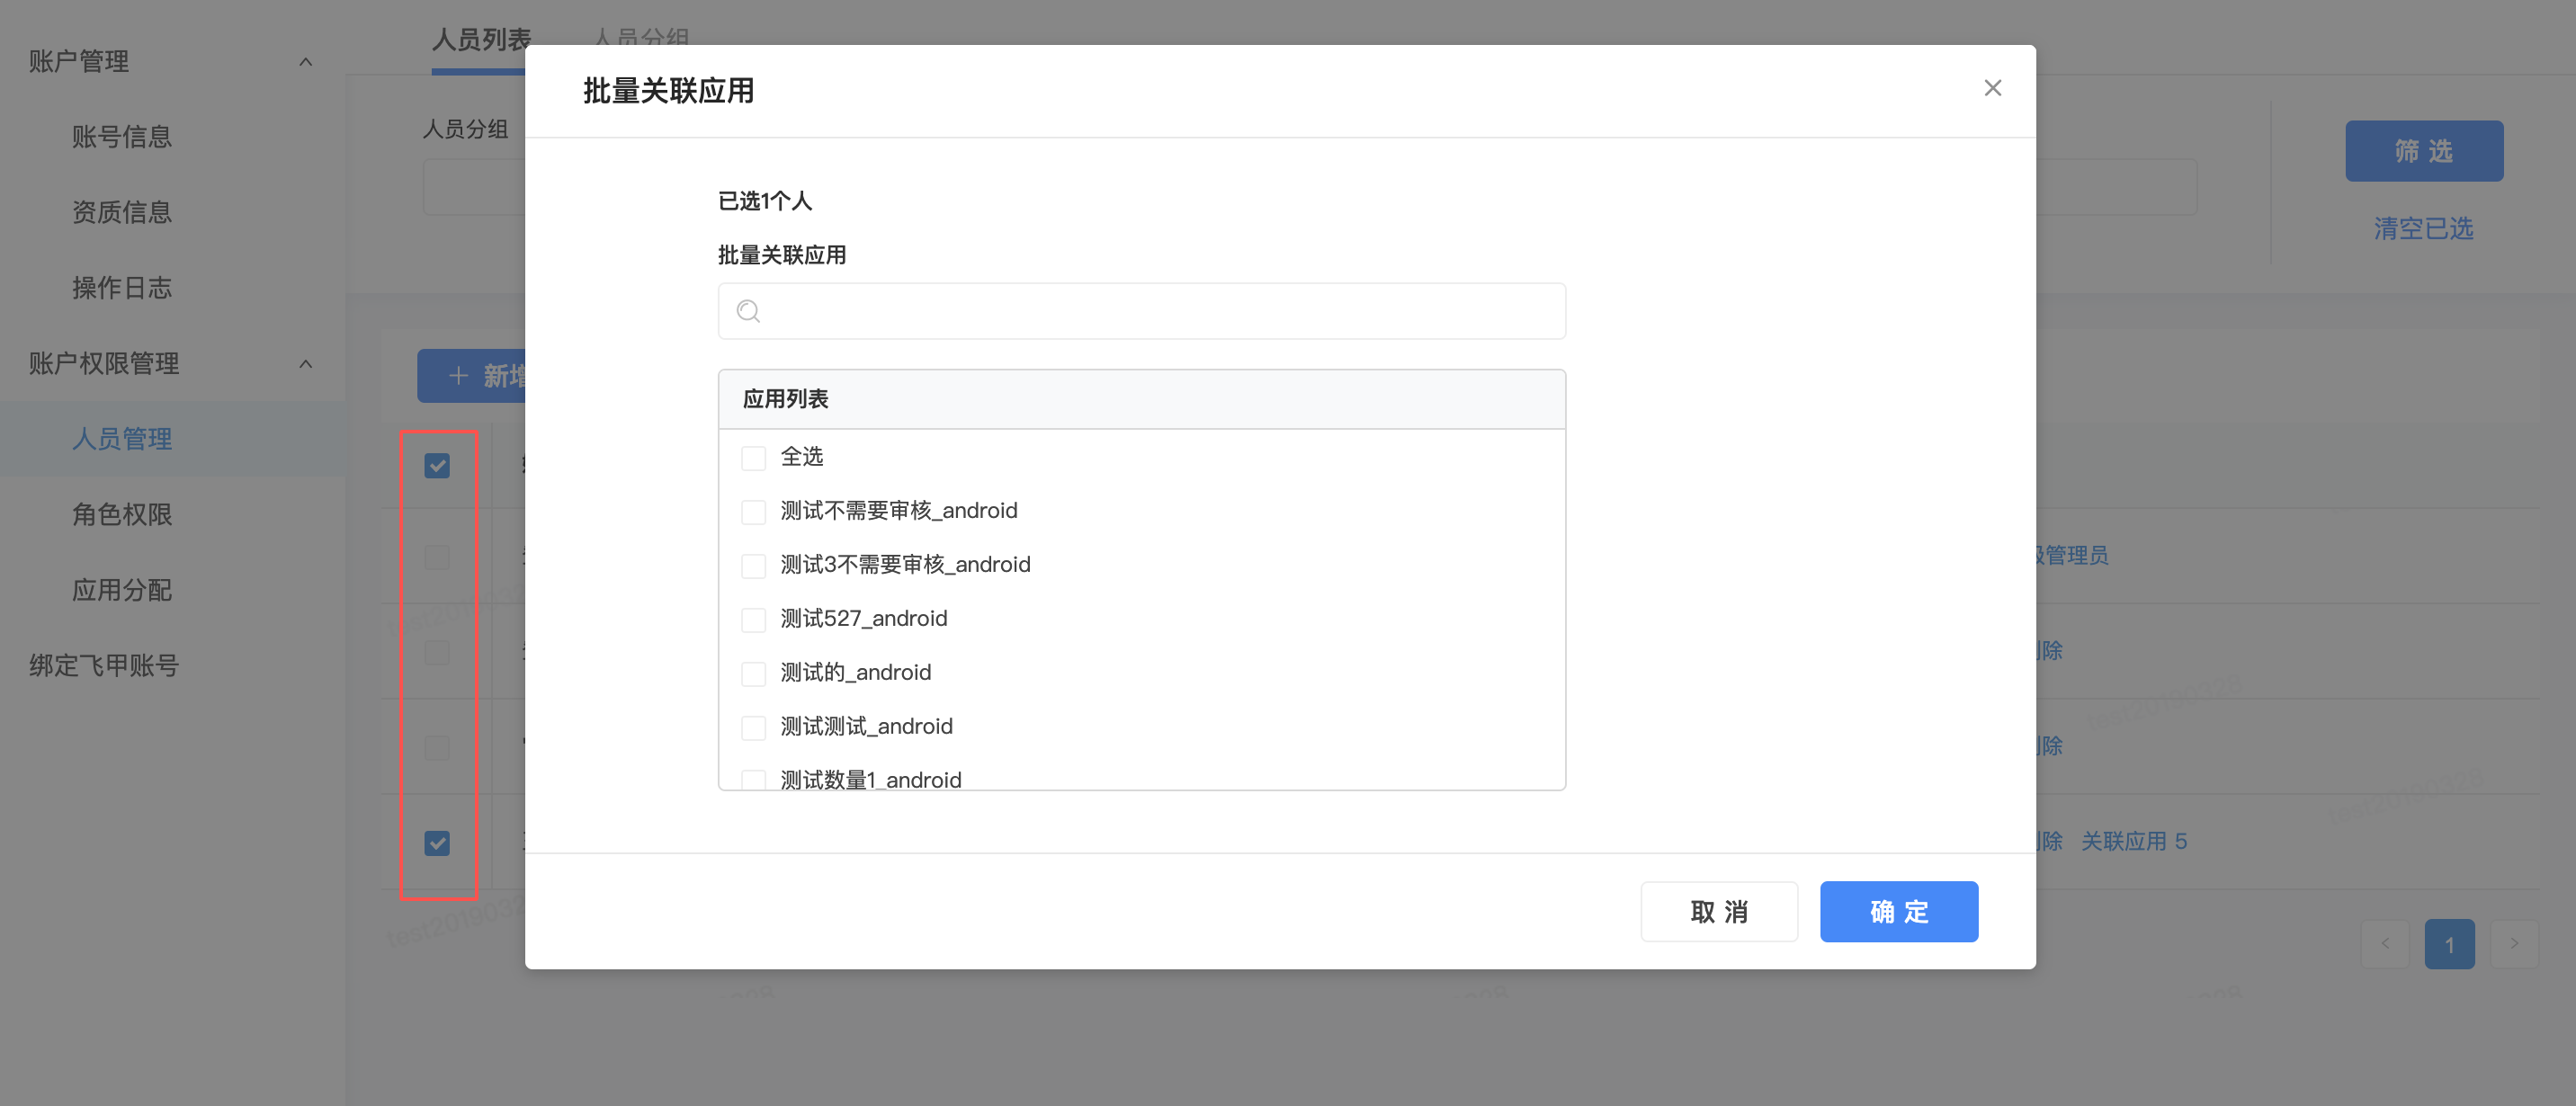Collapse the 账户权限管理 menu chevron

coord(306,364)
